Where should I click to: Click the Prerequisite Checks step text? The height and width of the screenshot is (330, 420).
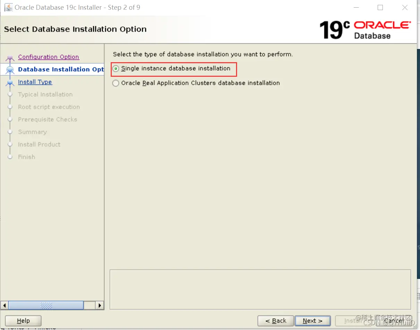[x=48, y=119]
